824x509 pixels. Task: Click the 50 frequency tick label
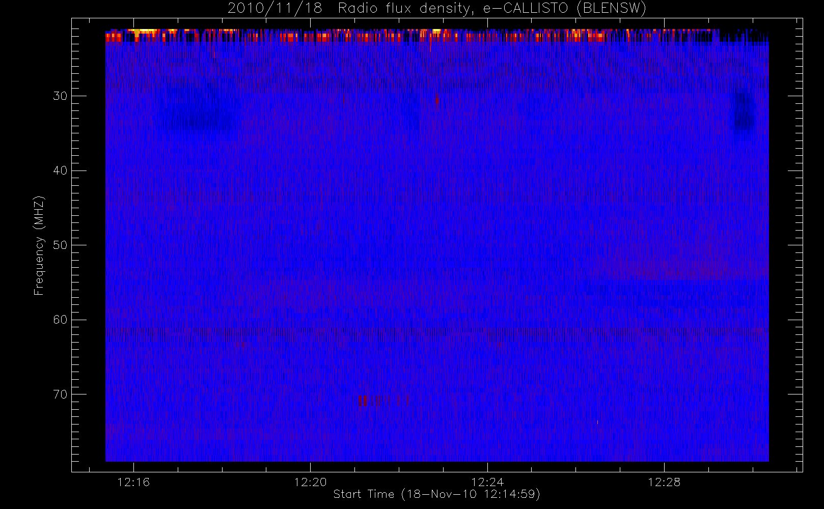[x=60, y=245]
